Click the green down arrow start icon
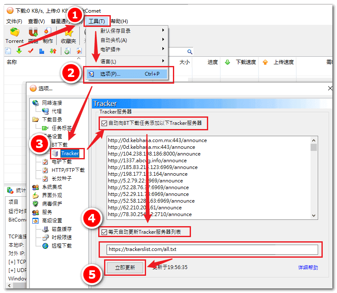Viewport: 337px width, 293px height. click(19, 51)
